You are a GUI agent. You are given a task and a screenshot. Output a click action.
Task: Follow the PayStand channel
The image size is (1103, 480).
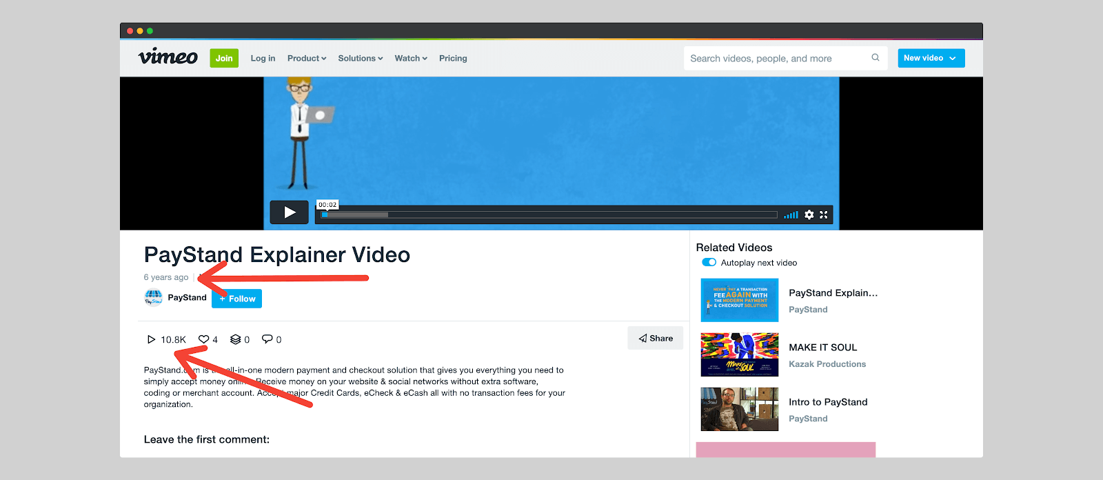(237, 299)
